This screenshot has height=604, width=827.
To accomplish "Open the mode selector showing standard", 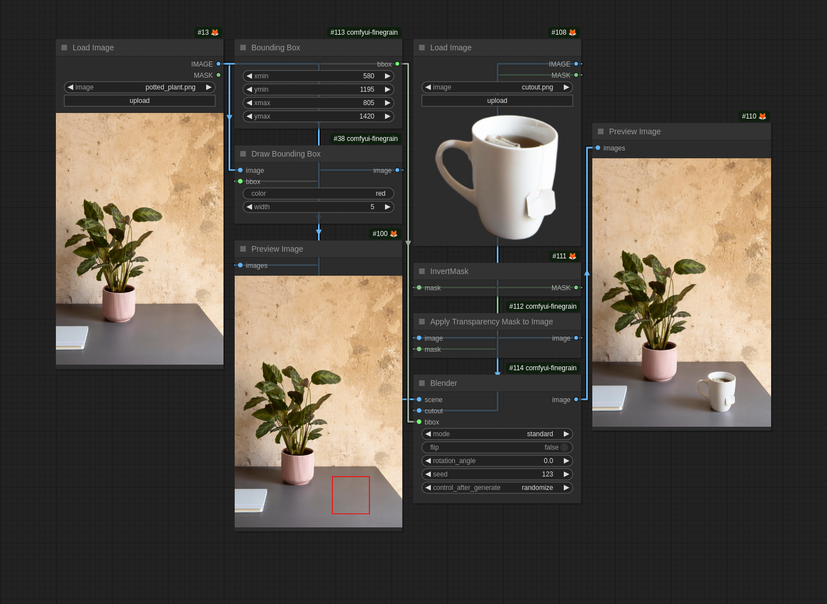I will [497, 434].
